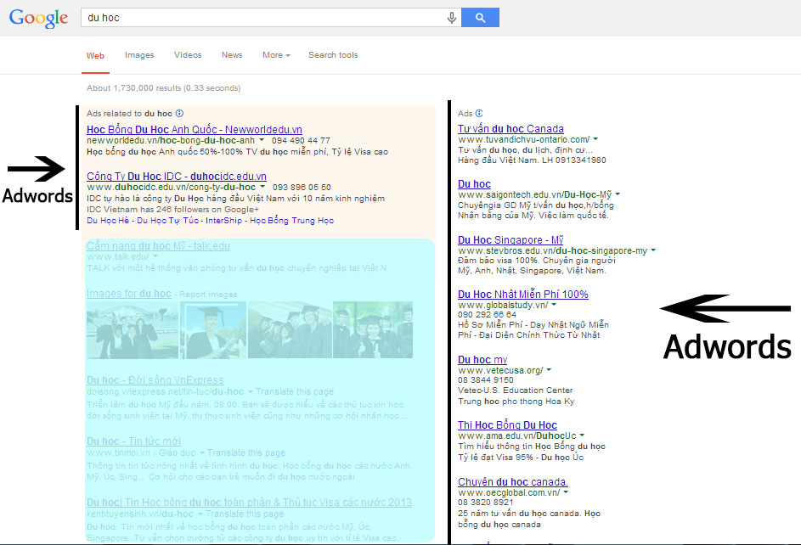Open result 'Du hoc| Tin Học bổng du học toàn phần'
Image resolution: width=801 pixels, height=545 pixels.
pos(249,503)
